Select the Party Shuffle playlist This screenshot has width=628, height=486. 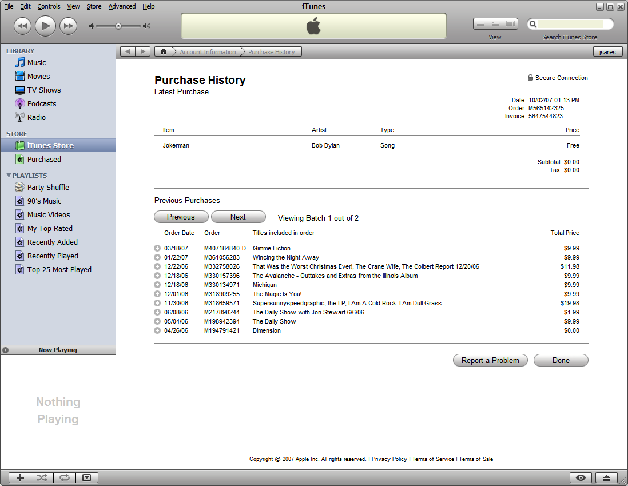coord(42,187)
